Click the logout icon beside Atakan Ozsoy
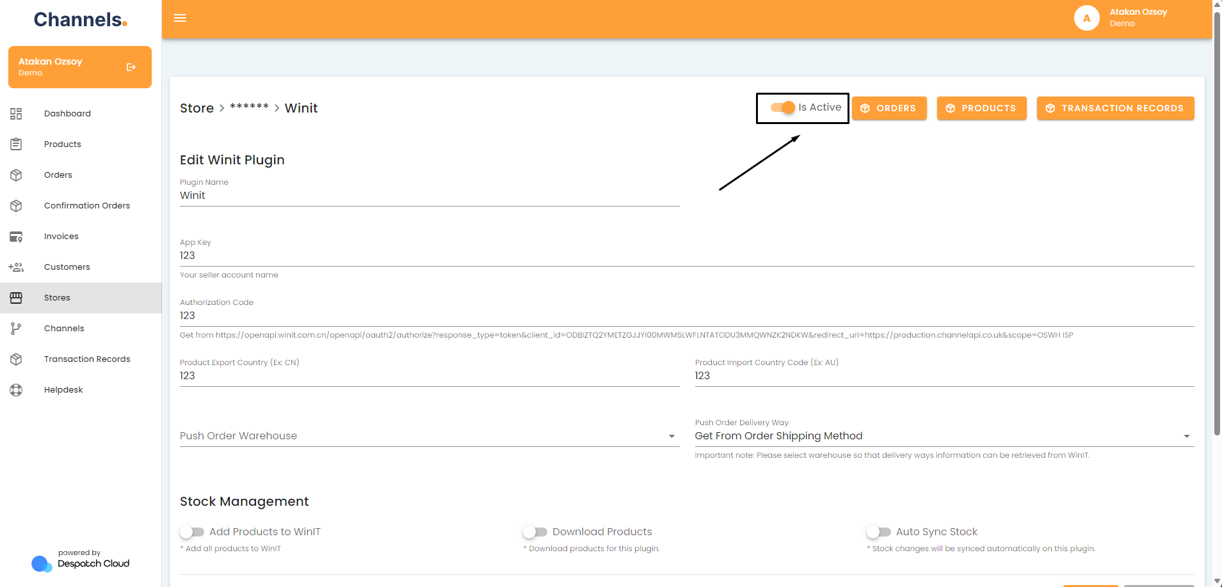The height and width of the screenshot is (587, 1222). 131,67
